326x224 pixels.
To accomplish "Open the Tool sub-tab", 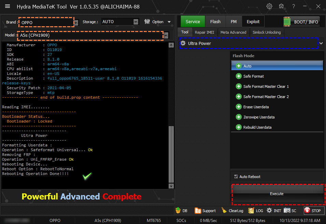I will 185,32.
